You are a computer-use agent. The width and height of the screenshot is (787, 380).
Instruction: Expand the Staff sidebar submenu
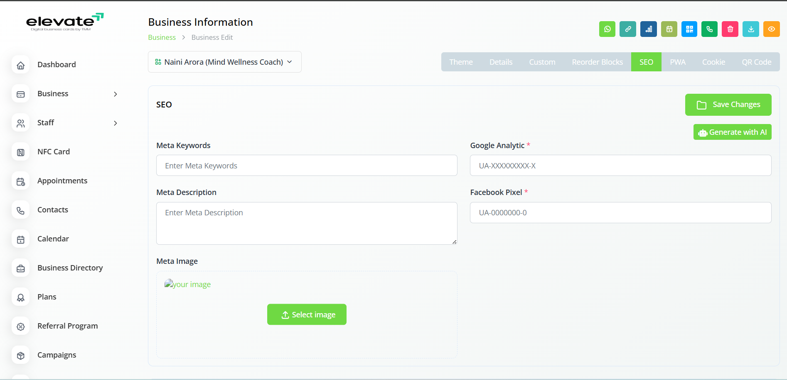tap(115, 123)
